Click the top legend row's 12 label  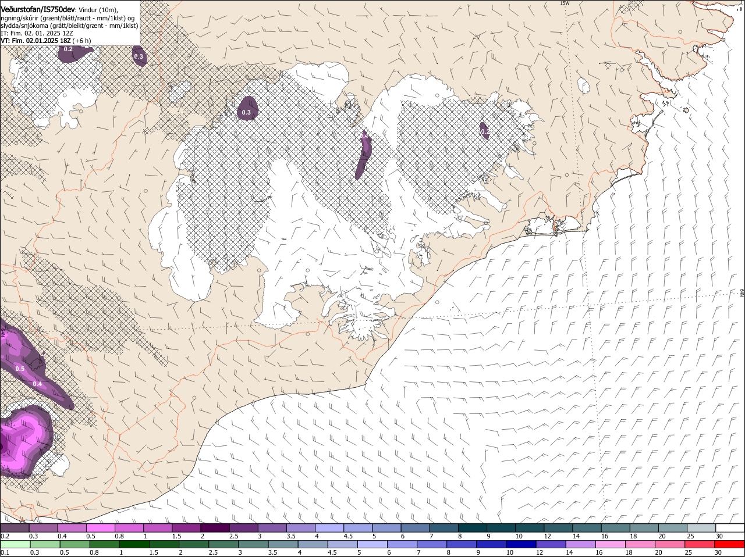coord(547,536)
